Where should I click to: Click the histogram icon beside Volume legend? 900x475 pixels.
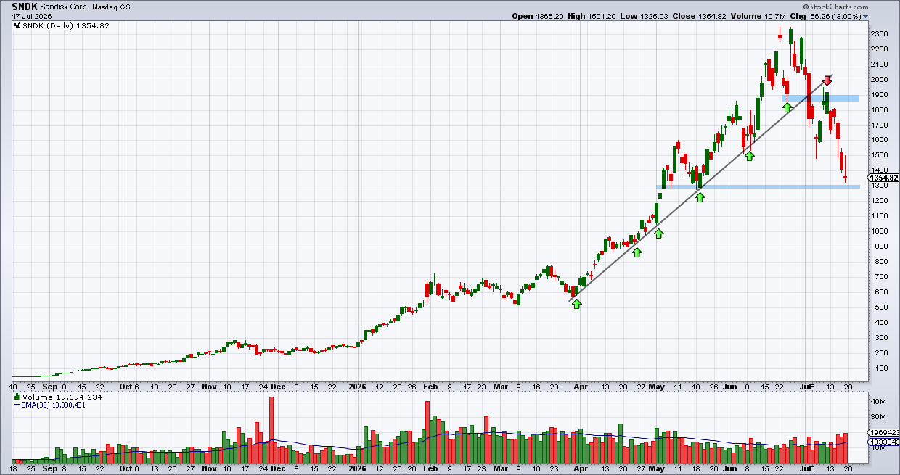coord(17,397)
